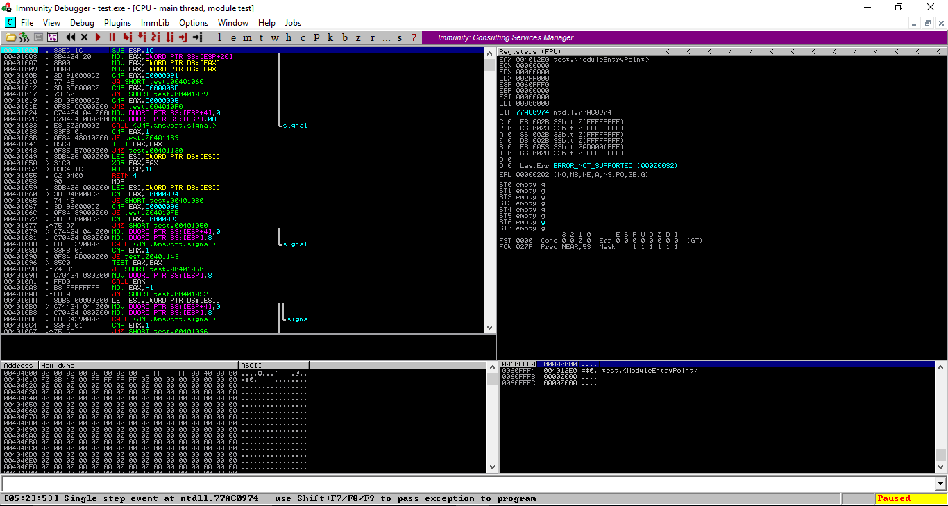This screenshot has height=506, width=948.
Task: Click the red question mark help icon
Action: [414, 37]
